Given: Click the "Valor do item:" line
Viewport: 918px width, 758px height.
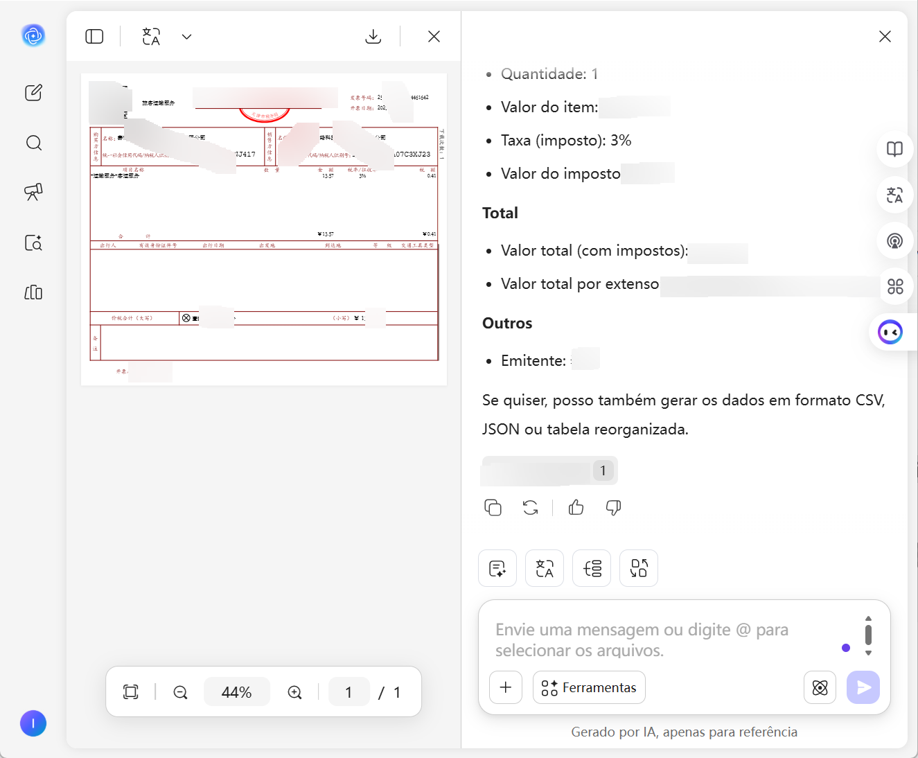Looking at the screenshot, I should click(x=549, y=107).
